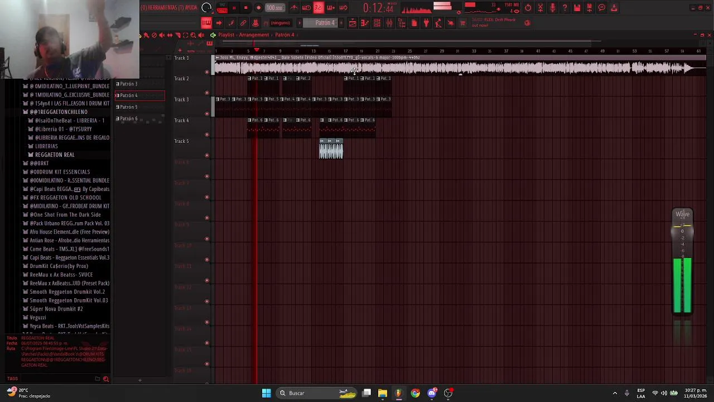Viewport: 714px width, 402px height.
Task: Mute Track 5 using its dot
Action: tap(207, 155)
